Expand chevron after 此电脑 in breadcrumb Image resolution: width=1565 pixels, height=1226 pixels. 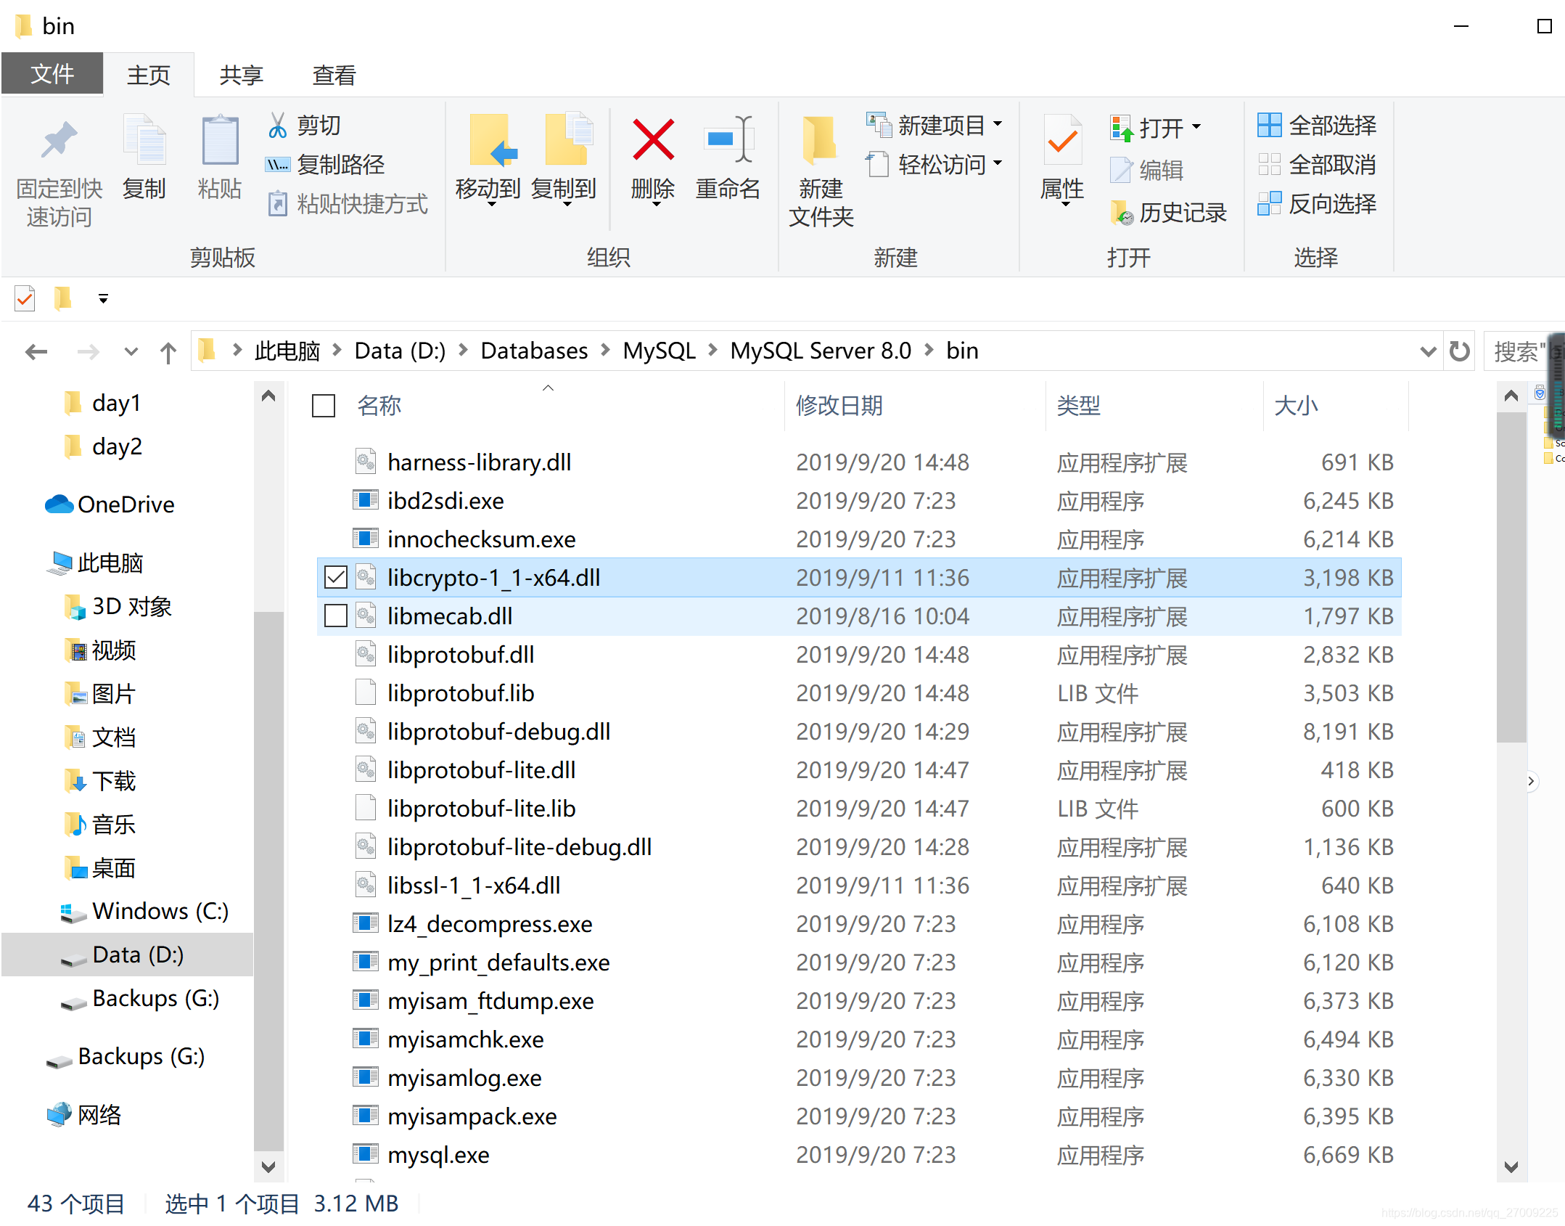coord(337,351)
